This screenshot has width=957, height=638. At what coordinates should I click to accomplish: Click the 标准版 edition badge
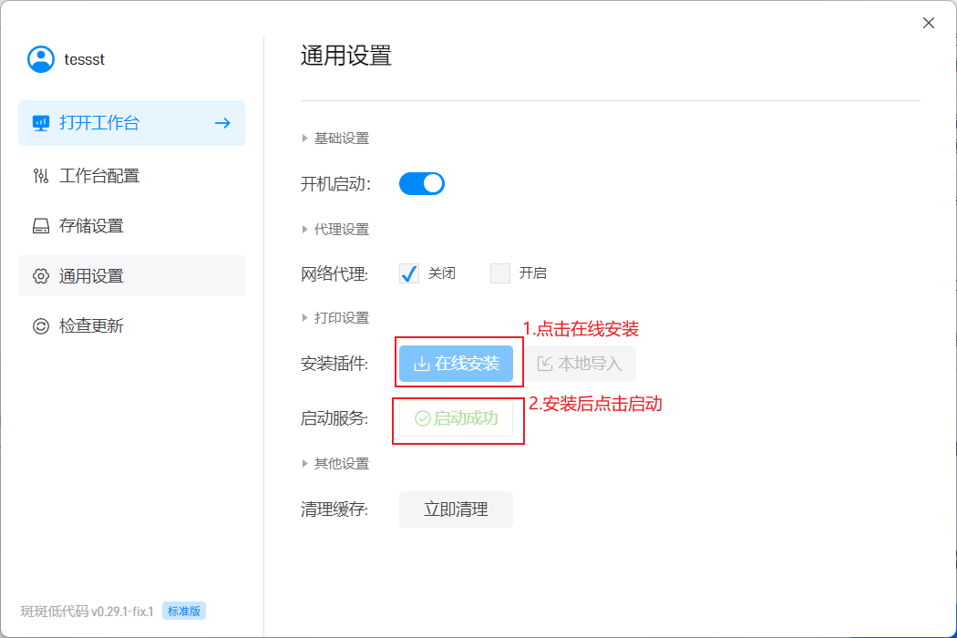(x=184, y=611)
